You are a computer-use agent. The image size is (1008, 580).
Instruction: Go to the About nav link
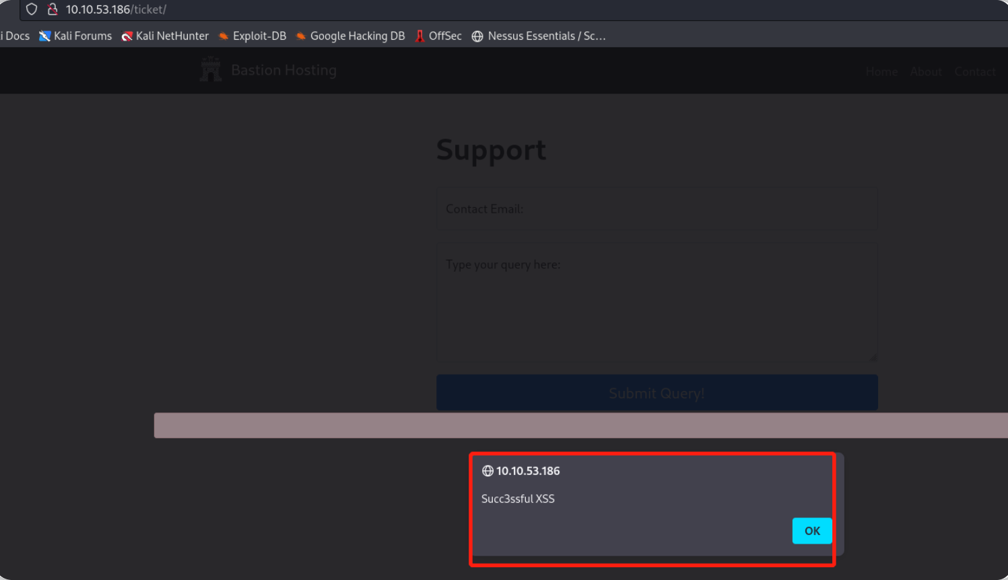click(926, 72)
